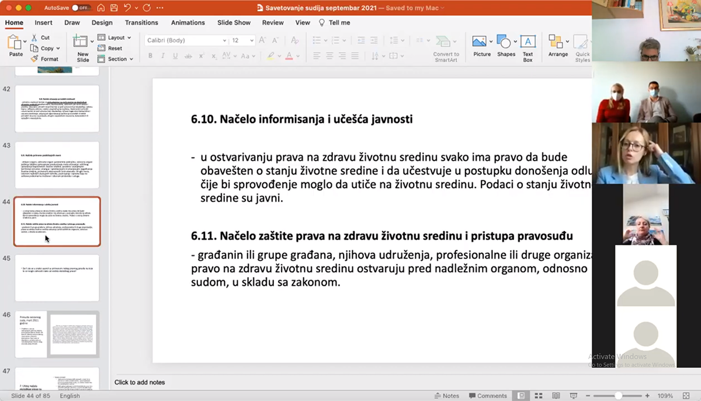
Task: Click the 'Click to add notes' field
Action: pyautogui.click(x=140, y=382)
